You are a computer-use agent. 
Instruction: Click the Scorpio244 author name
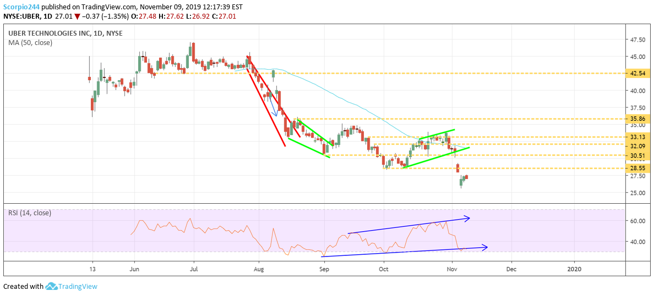point(21,6)
